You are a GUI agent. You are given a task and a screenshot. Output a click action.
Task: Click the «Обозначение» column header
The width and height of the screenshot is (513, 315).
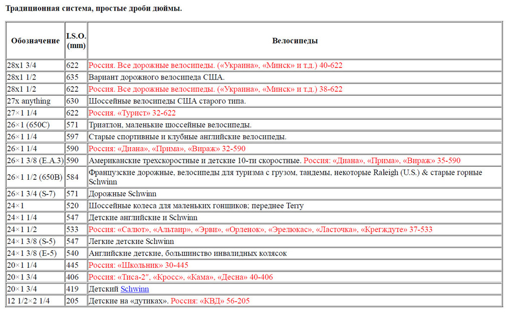[35, 41]
